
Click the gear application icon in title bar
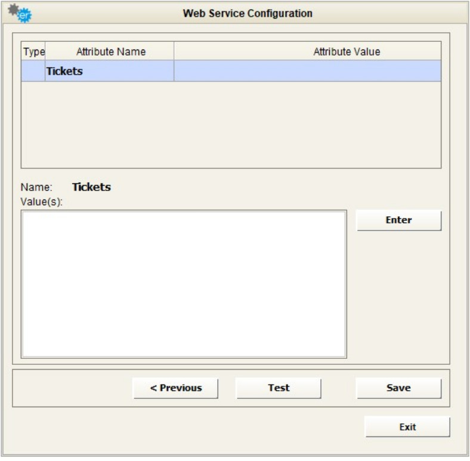click(x=20, y=14)
